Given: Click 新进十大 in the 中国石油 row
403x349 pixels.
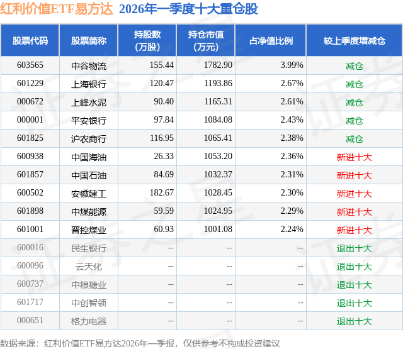Looking at the screenshot, I should pos(355,175).
